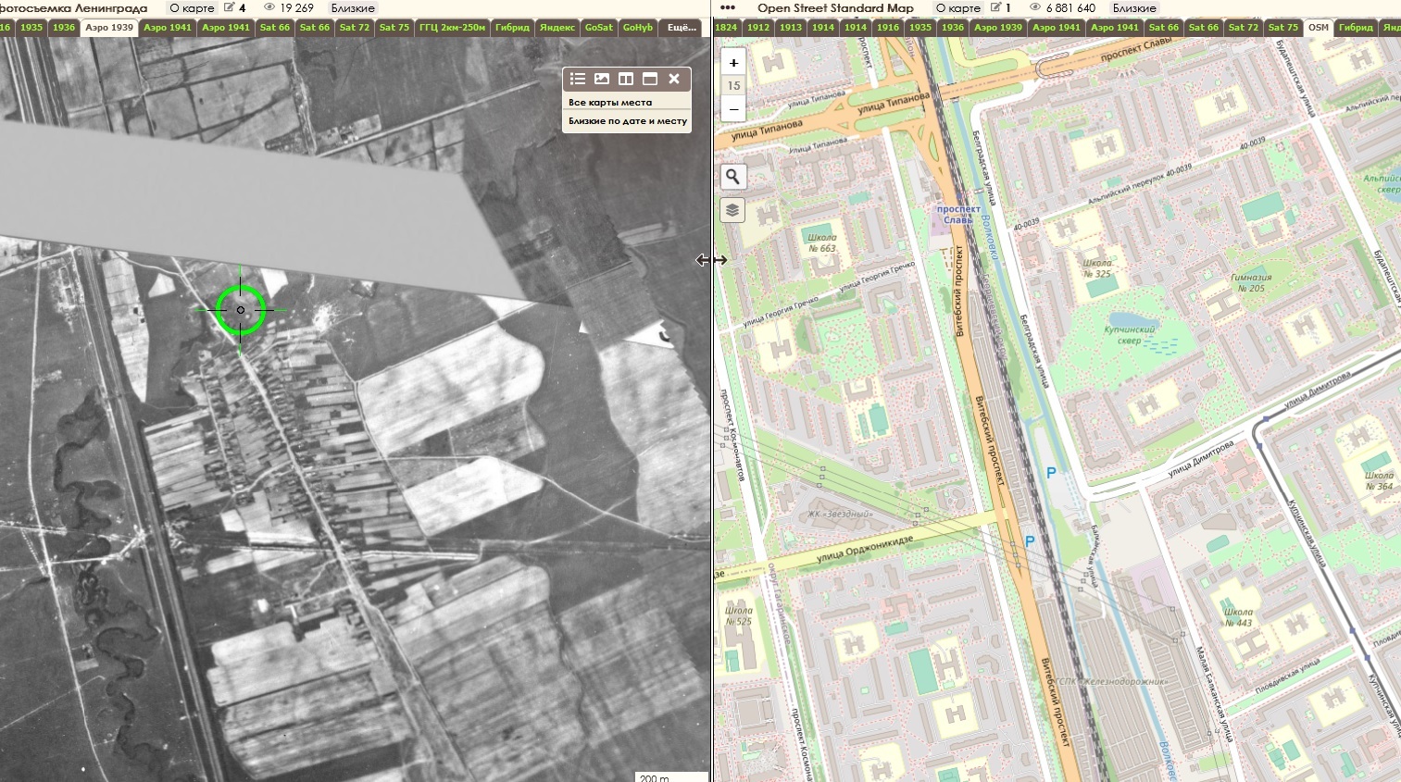
Task: Switch right pane to the 1912 tab
Action: [x=758, y=27]
